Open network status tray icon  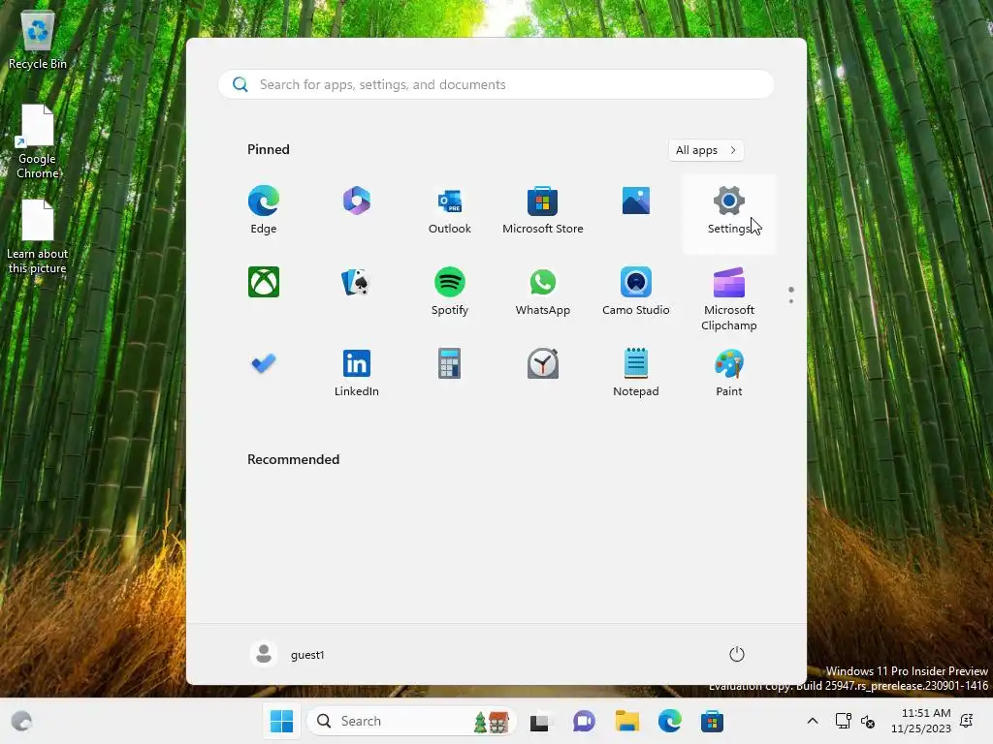click(x=843, y=721)
